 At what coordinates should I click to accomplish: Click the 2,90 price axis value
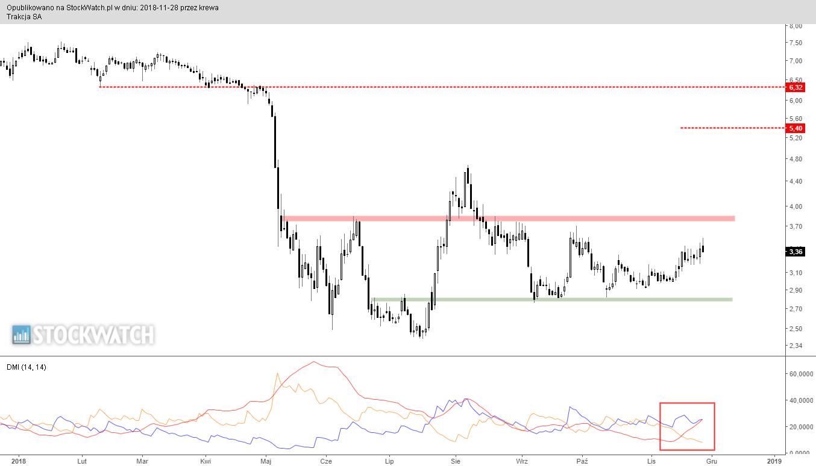click(x=796, y=290)
